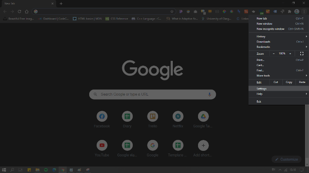Open HTML basics MDN bookmark
The width and height of the screenshot is (309, 173).
click(x=87, y=19)
